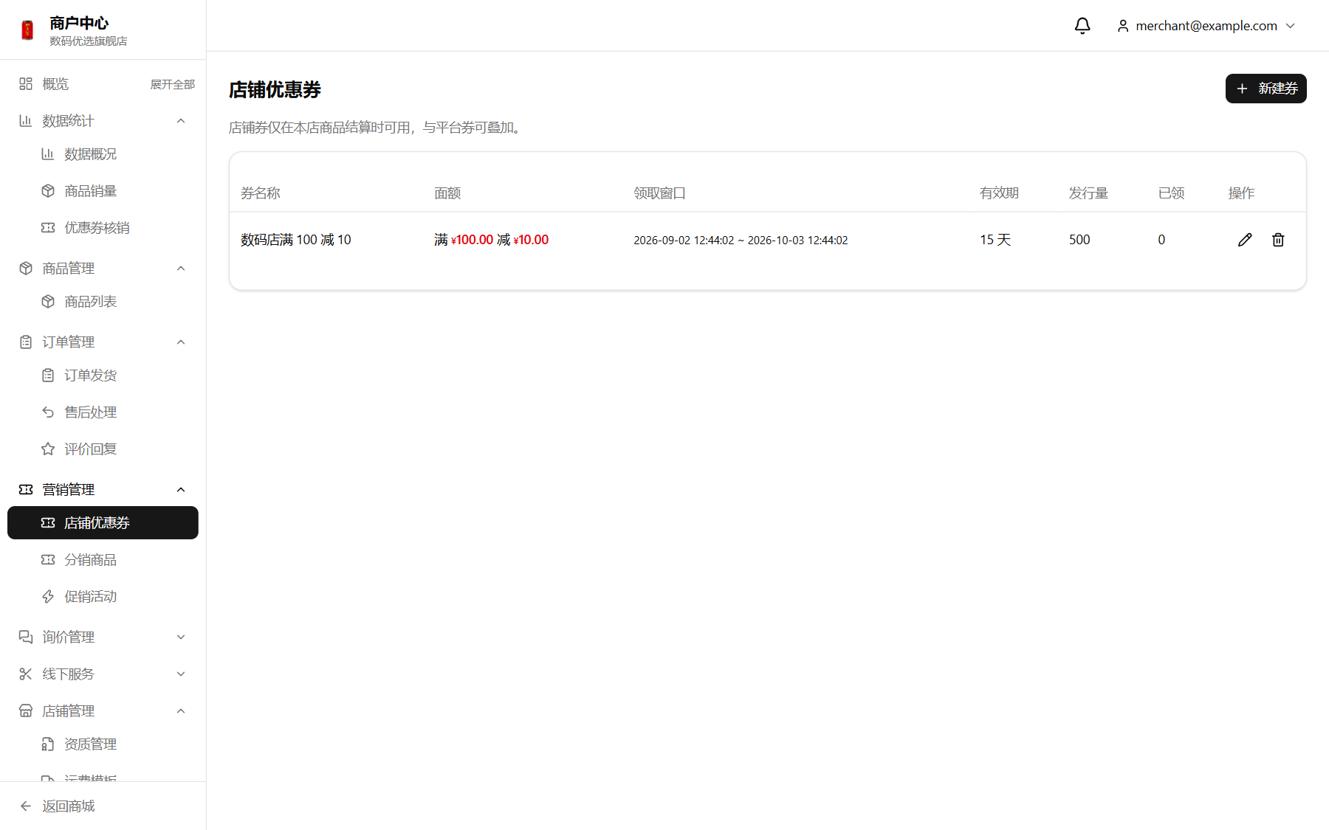
Task: Open 评价回复 from the sidebar
Action: pos(103,449)
